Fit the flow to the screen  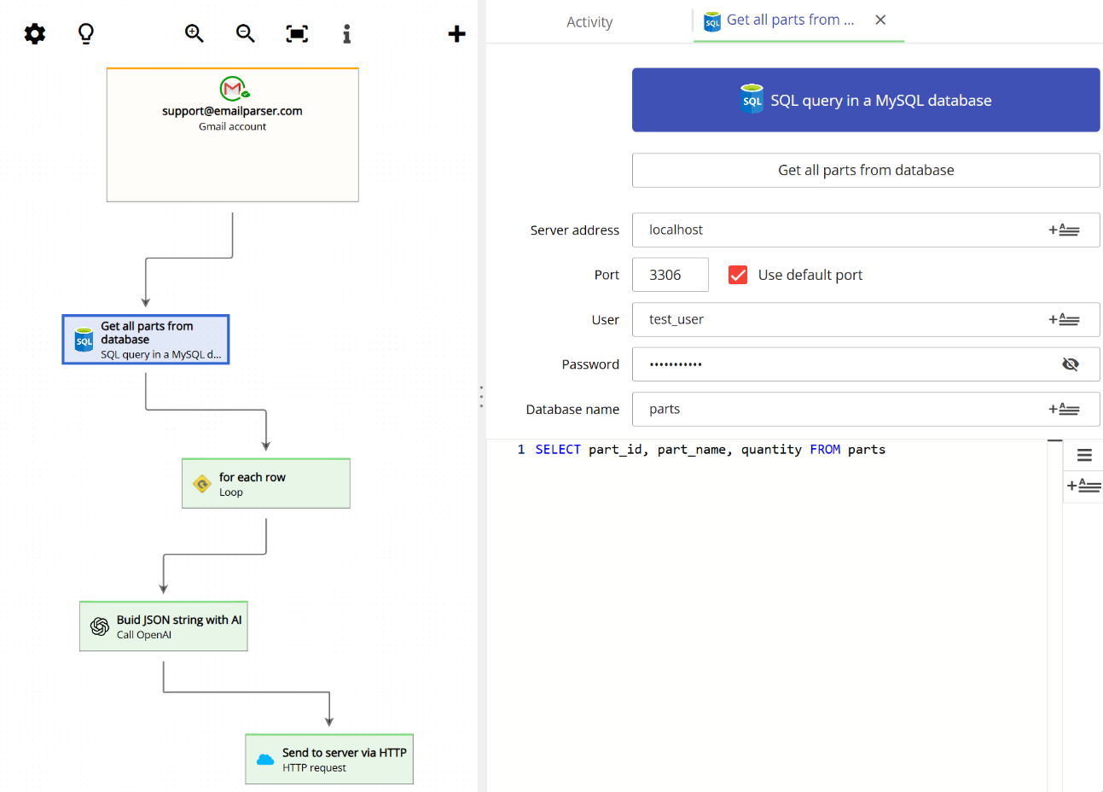click(296, 34)
